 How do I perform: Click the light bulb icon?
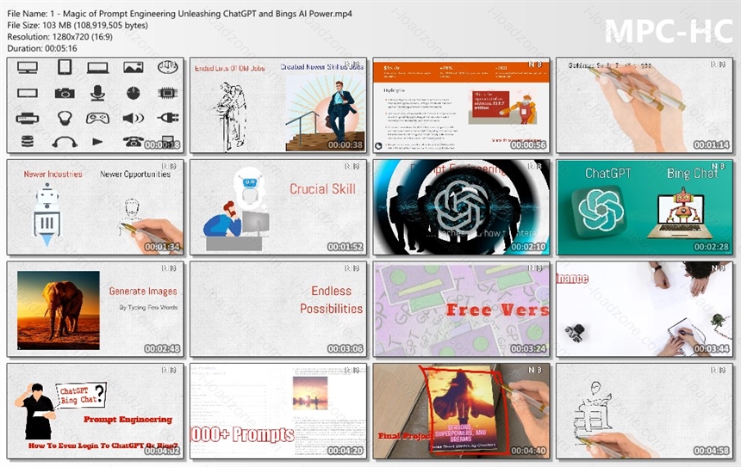coord(65,118)
